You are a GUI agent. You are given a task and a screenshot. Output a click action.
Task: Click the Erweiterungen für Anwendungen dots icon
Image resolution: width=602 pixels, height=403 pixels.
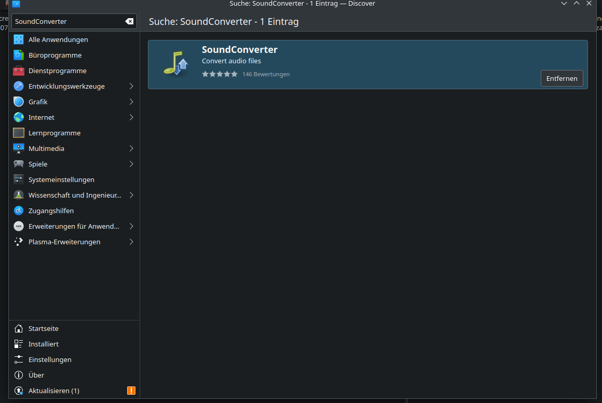[x=19, y=227]
